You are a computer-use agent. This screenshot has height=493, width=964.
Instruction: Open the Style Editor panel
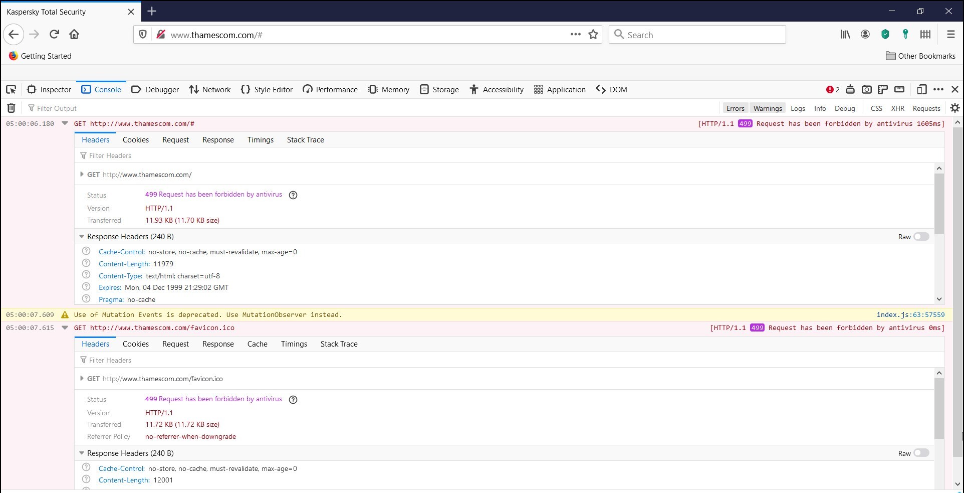[267, 90]
